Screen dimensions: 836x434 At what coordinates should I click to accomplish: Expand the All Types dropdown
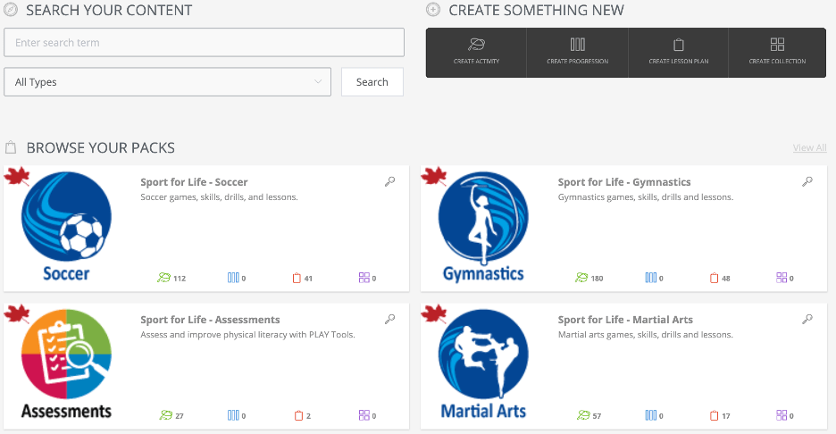168,82
